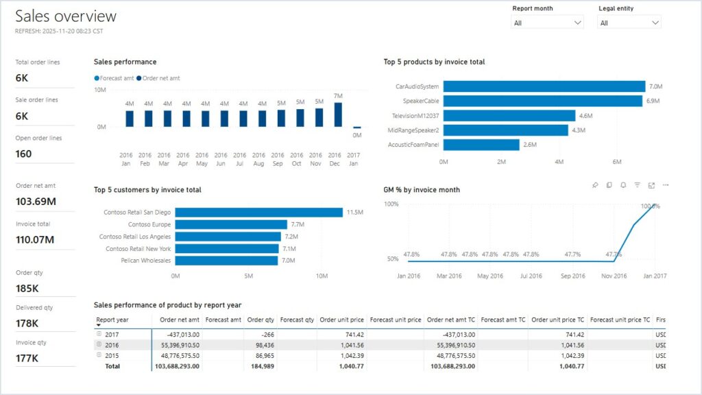Show filters affecting the GM % visual
702x395 pixels.
click(x=637, y=185)
